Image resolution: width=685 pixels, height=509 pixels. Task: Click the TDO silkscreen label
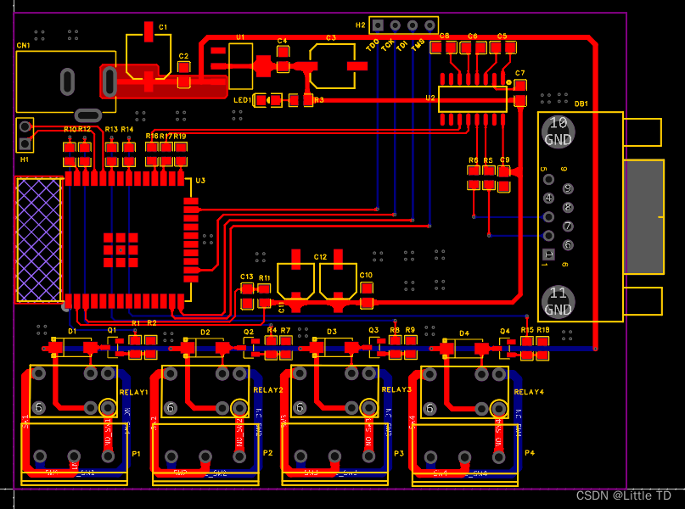[372, 45]
